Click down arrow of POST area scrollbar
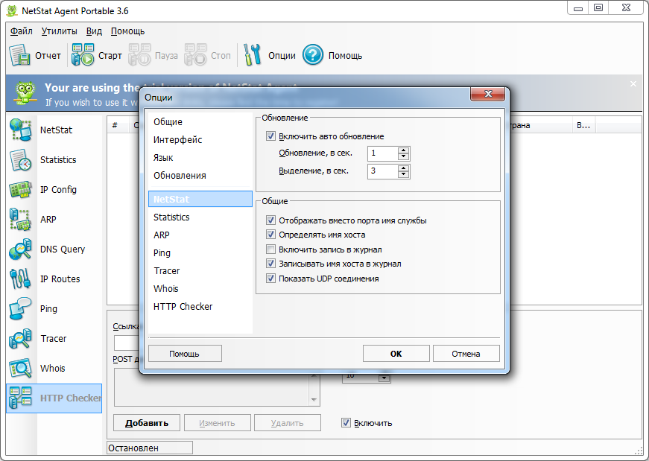This screenshot has width=649, height=461. coord(314,400)
